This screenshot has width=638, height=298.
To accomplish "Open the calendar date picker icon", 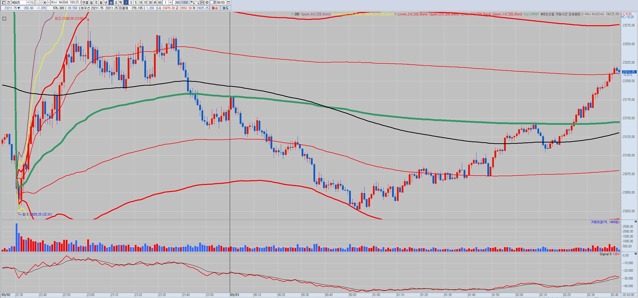I will pyautogui.click(x=228, y=2).
